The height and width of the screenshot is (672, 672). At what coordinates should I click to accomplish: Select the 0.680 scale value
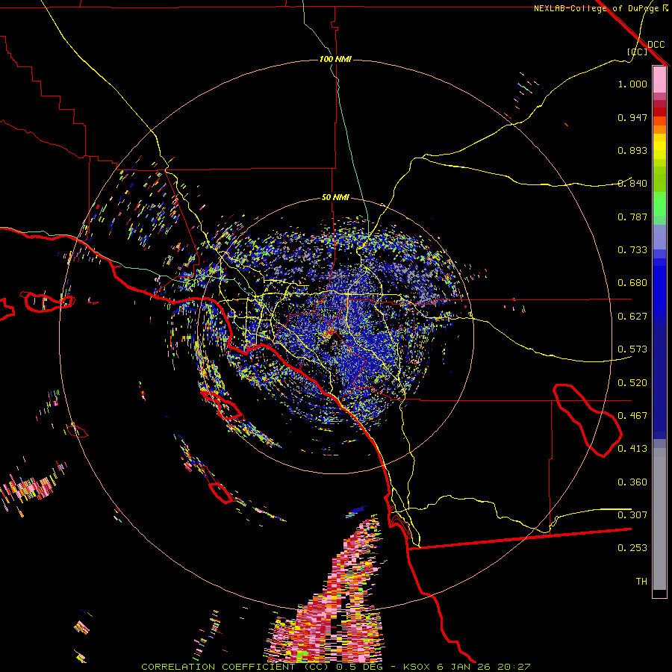632,283
